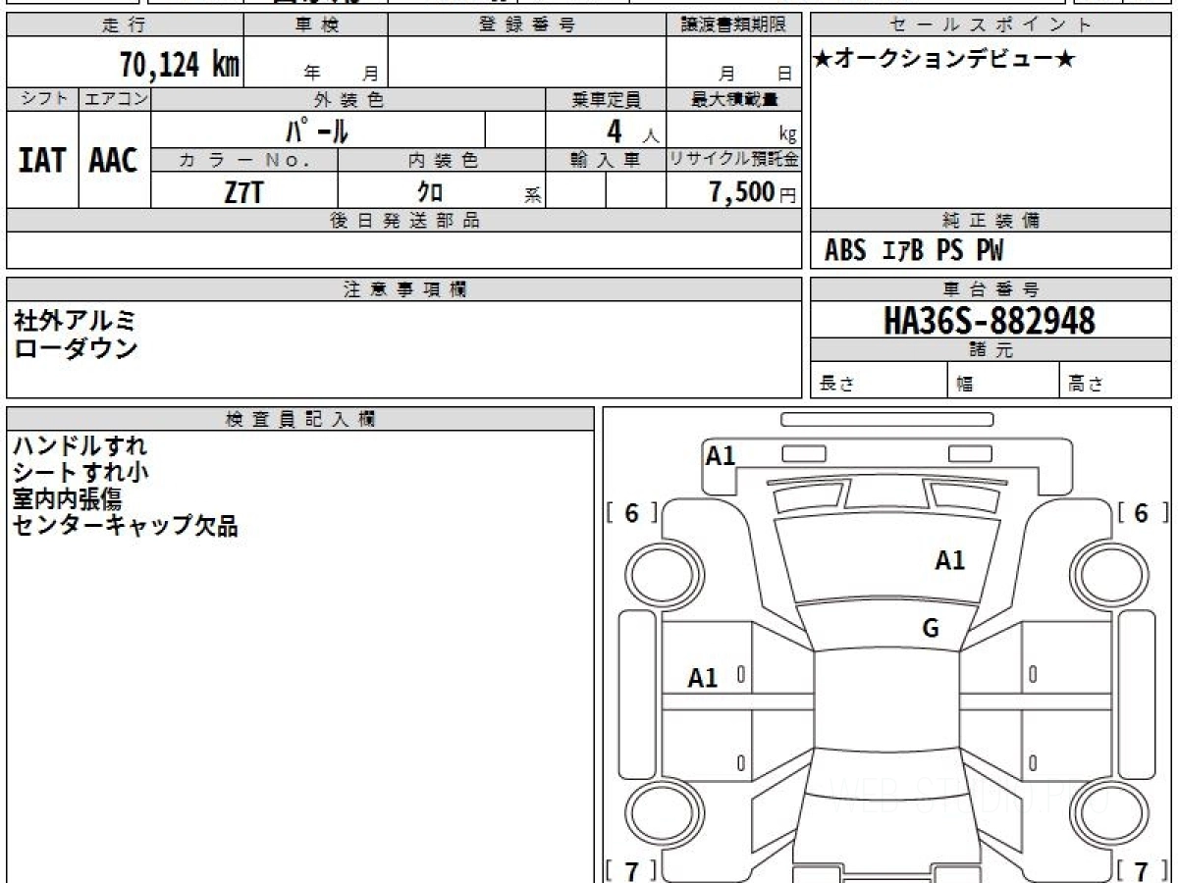Select the IAT shift value

42,161
